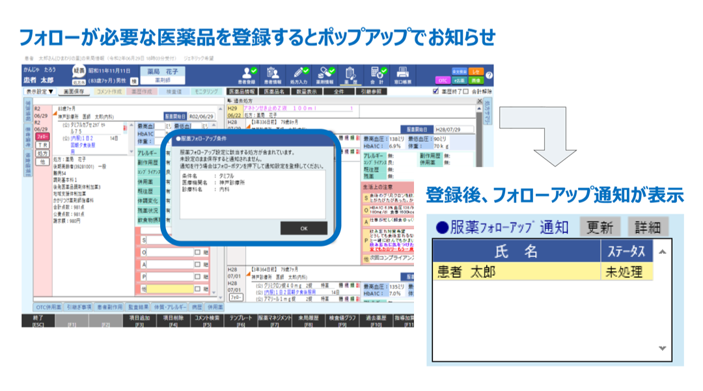Click the 疑義 circle badge

(79, 71)
